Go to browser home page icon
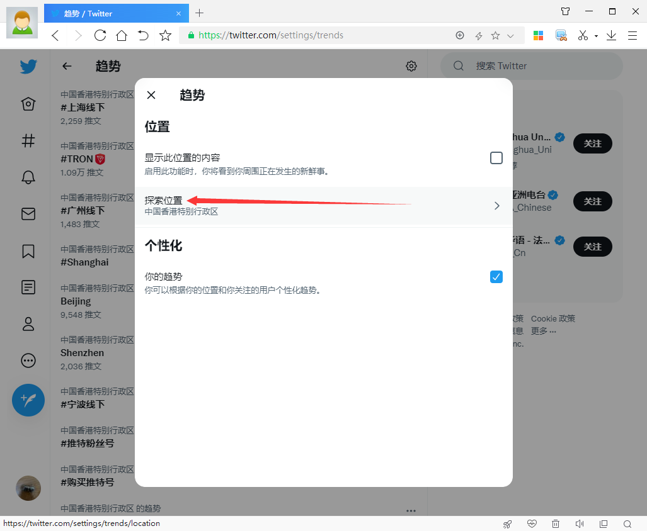 122,35
